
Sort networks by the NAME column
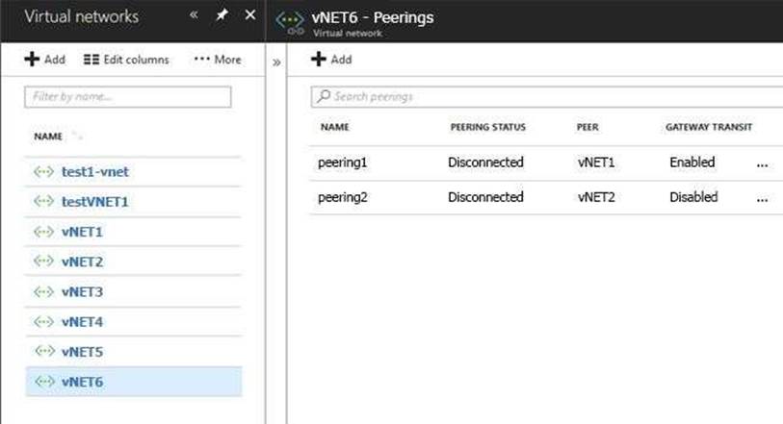click(48, 137)
